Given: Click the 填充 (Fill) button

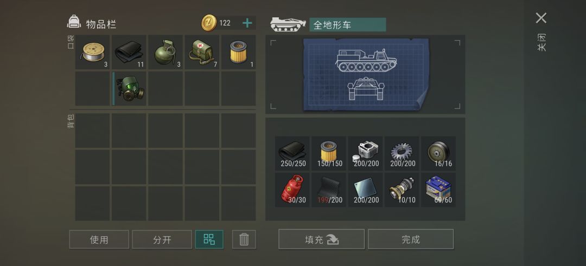Looking at the screenshot, I should pyautogui.click(x=321, y=239).
